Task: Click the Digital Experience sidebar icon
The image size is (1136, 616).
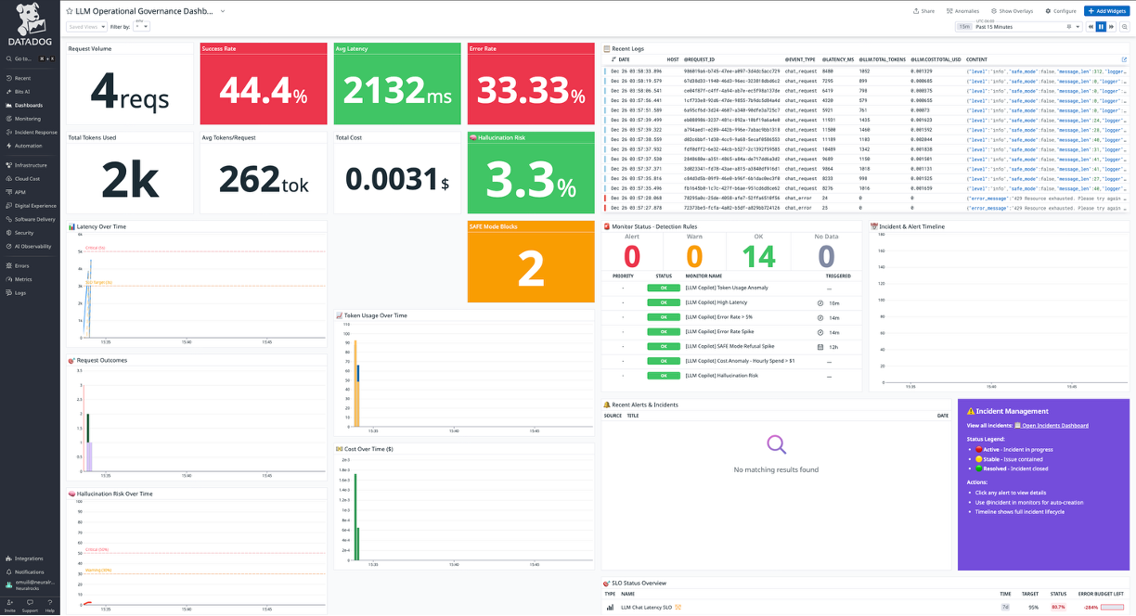Action: tap(9, 205)
